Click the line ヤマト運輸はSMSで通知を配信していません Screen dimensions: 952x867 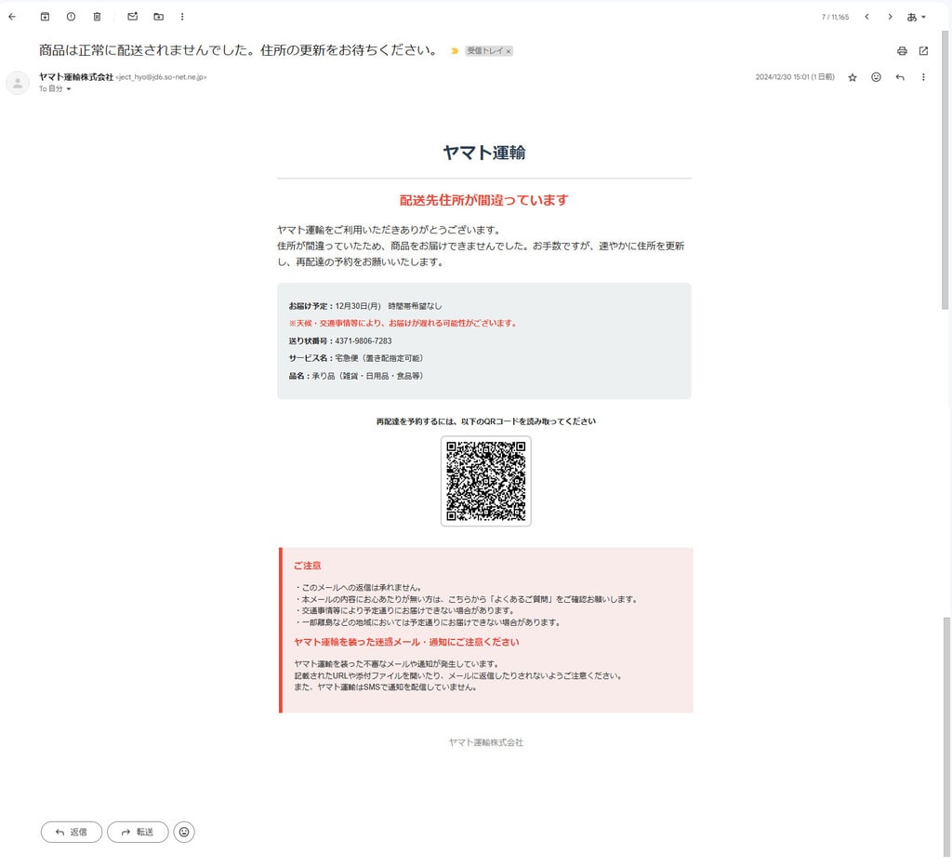(386, 687)
